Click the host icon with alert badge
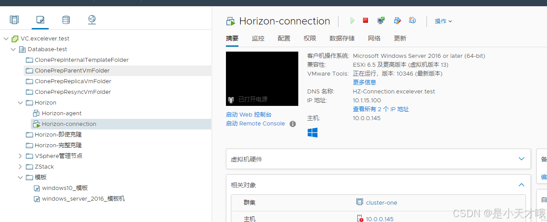The height and width of the screenshot is (222, 547). click(360, 218)
